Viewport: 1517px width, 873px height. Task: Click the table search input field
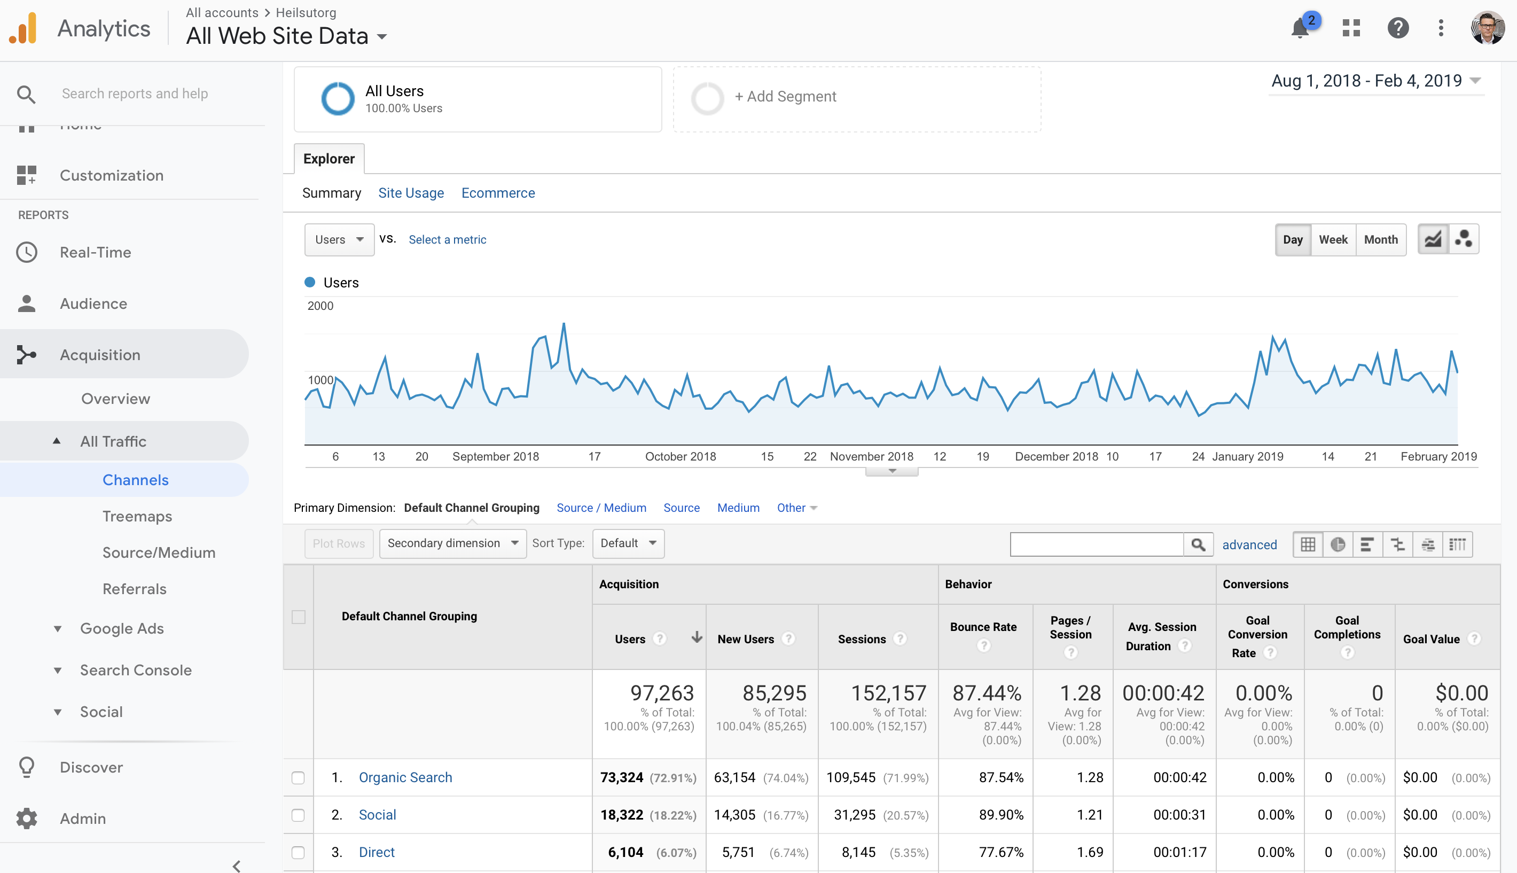pos(1097,544)
